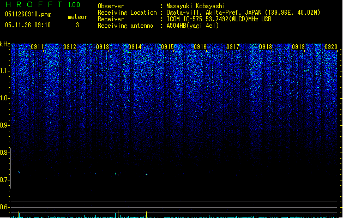This screenshot has width=343, height=218.
Task: Click the 0.9 kHz axis label
Action: click(4, 125)
